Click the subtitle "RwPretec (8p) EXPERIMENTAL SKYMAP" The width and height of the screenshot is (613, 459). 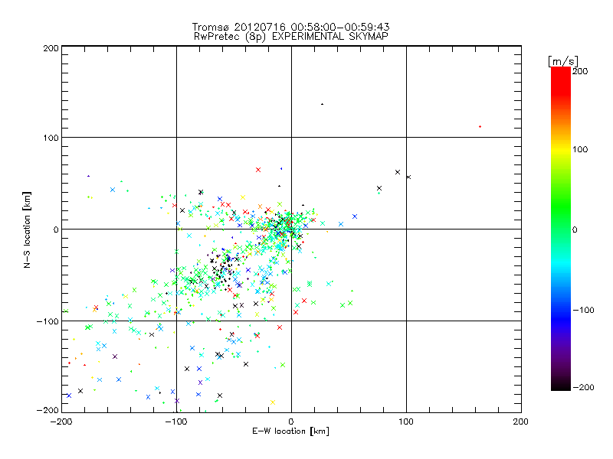pos(290,37)
